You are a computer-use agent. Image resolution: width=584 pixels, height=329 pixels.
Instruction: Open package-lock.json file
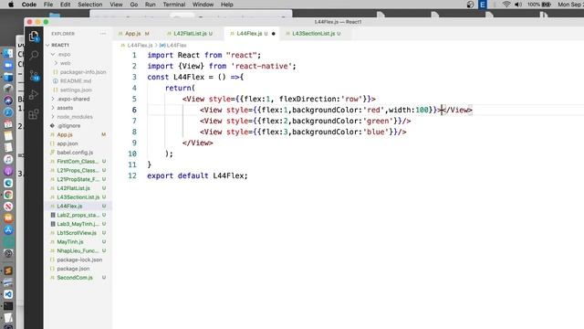pos(79,260)
